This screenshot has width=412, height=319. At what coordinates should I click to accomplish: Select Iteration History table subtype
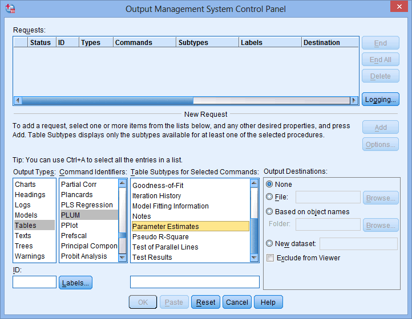(191, 196)
